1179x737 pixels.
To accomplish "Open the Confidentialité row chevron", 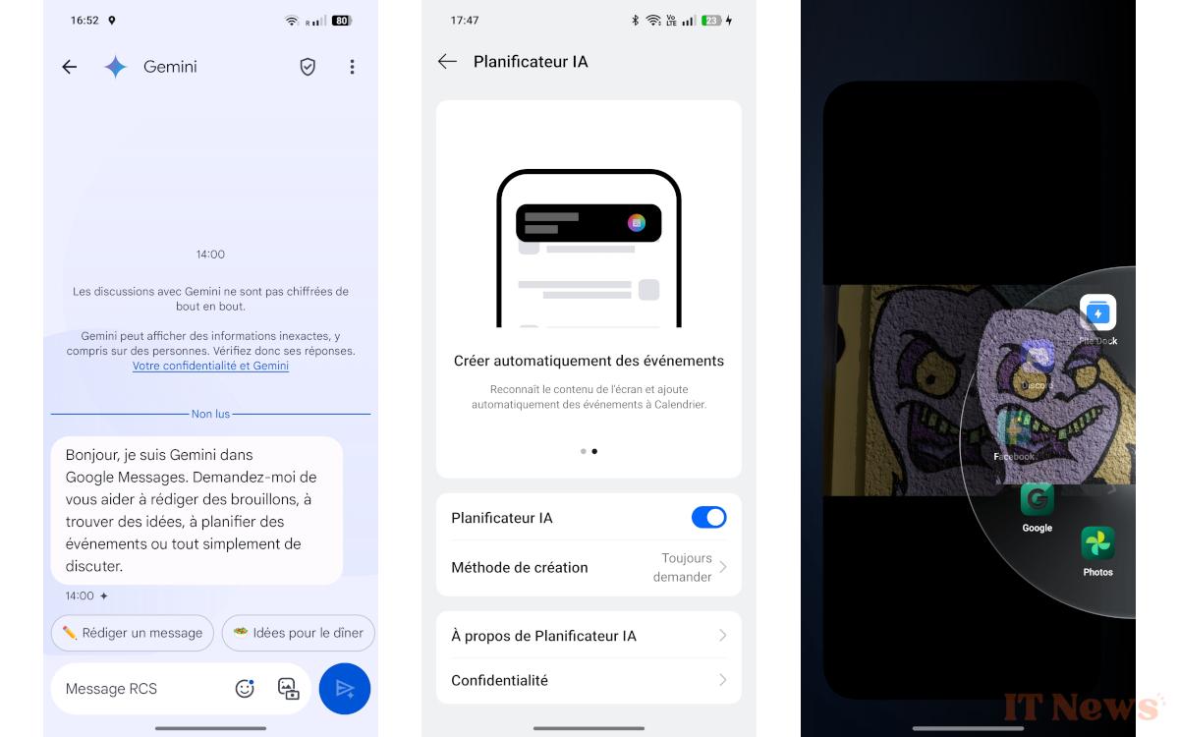I will click(722, 680).
